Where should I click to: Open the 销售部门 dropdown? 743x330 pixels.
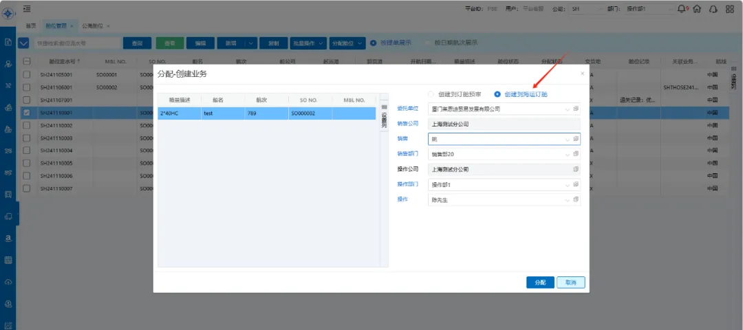[x=567, y=154]
